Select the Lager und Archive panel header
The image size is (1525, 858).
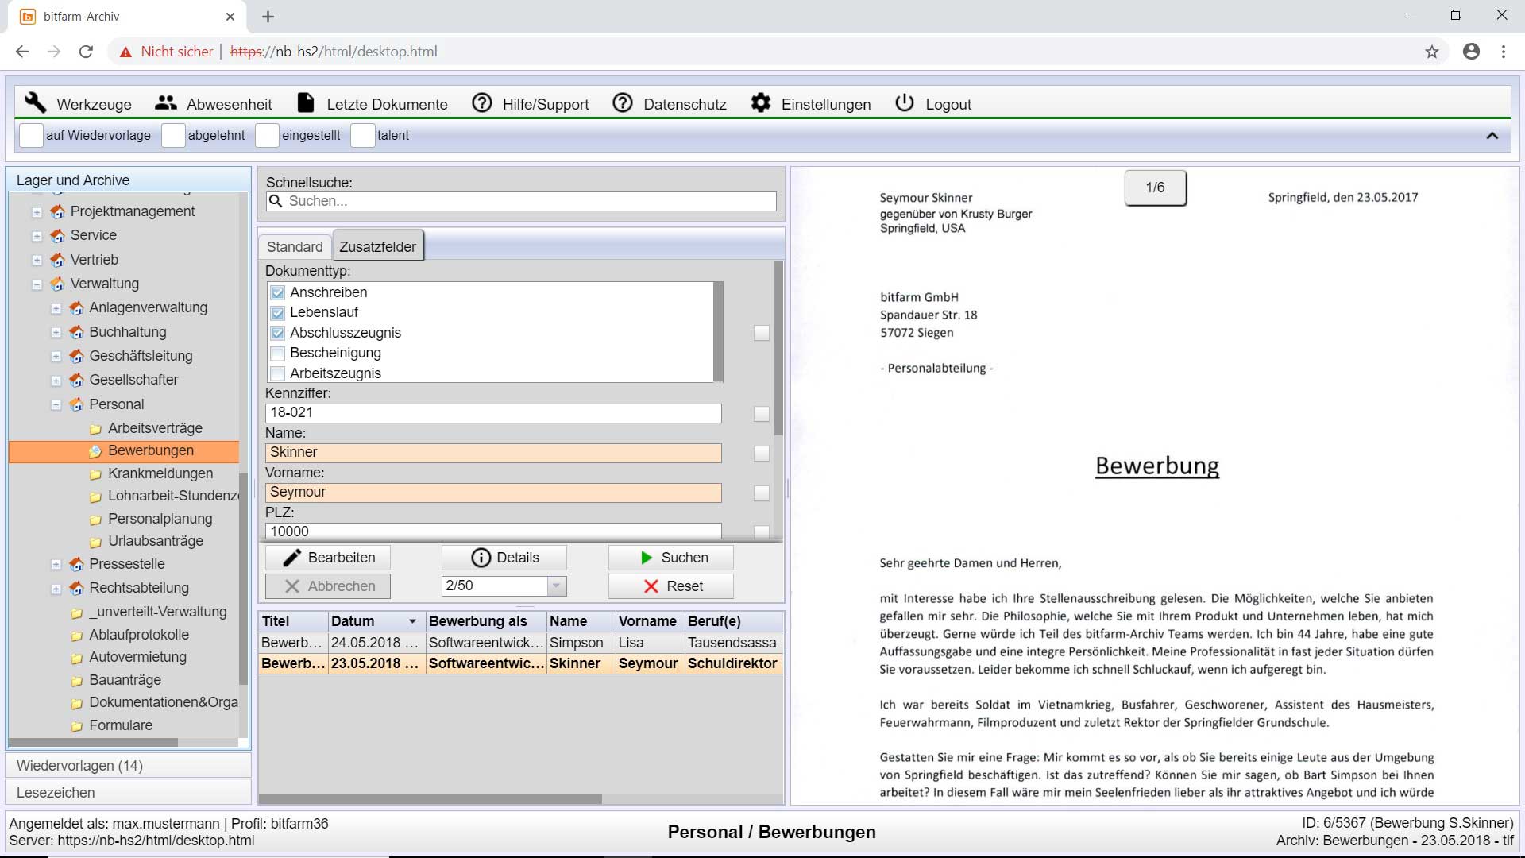129,180
